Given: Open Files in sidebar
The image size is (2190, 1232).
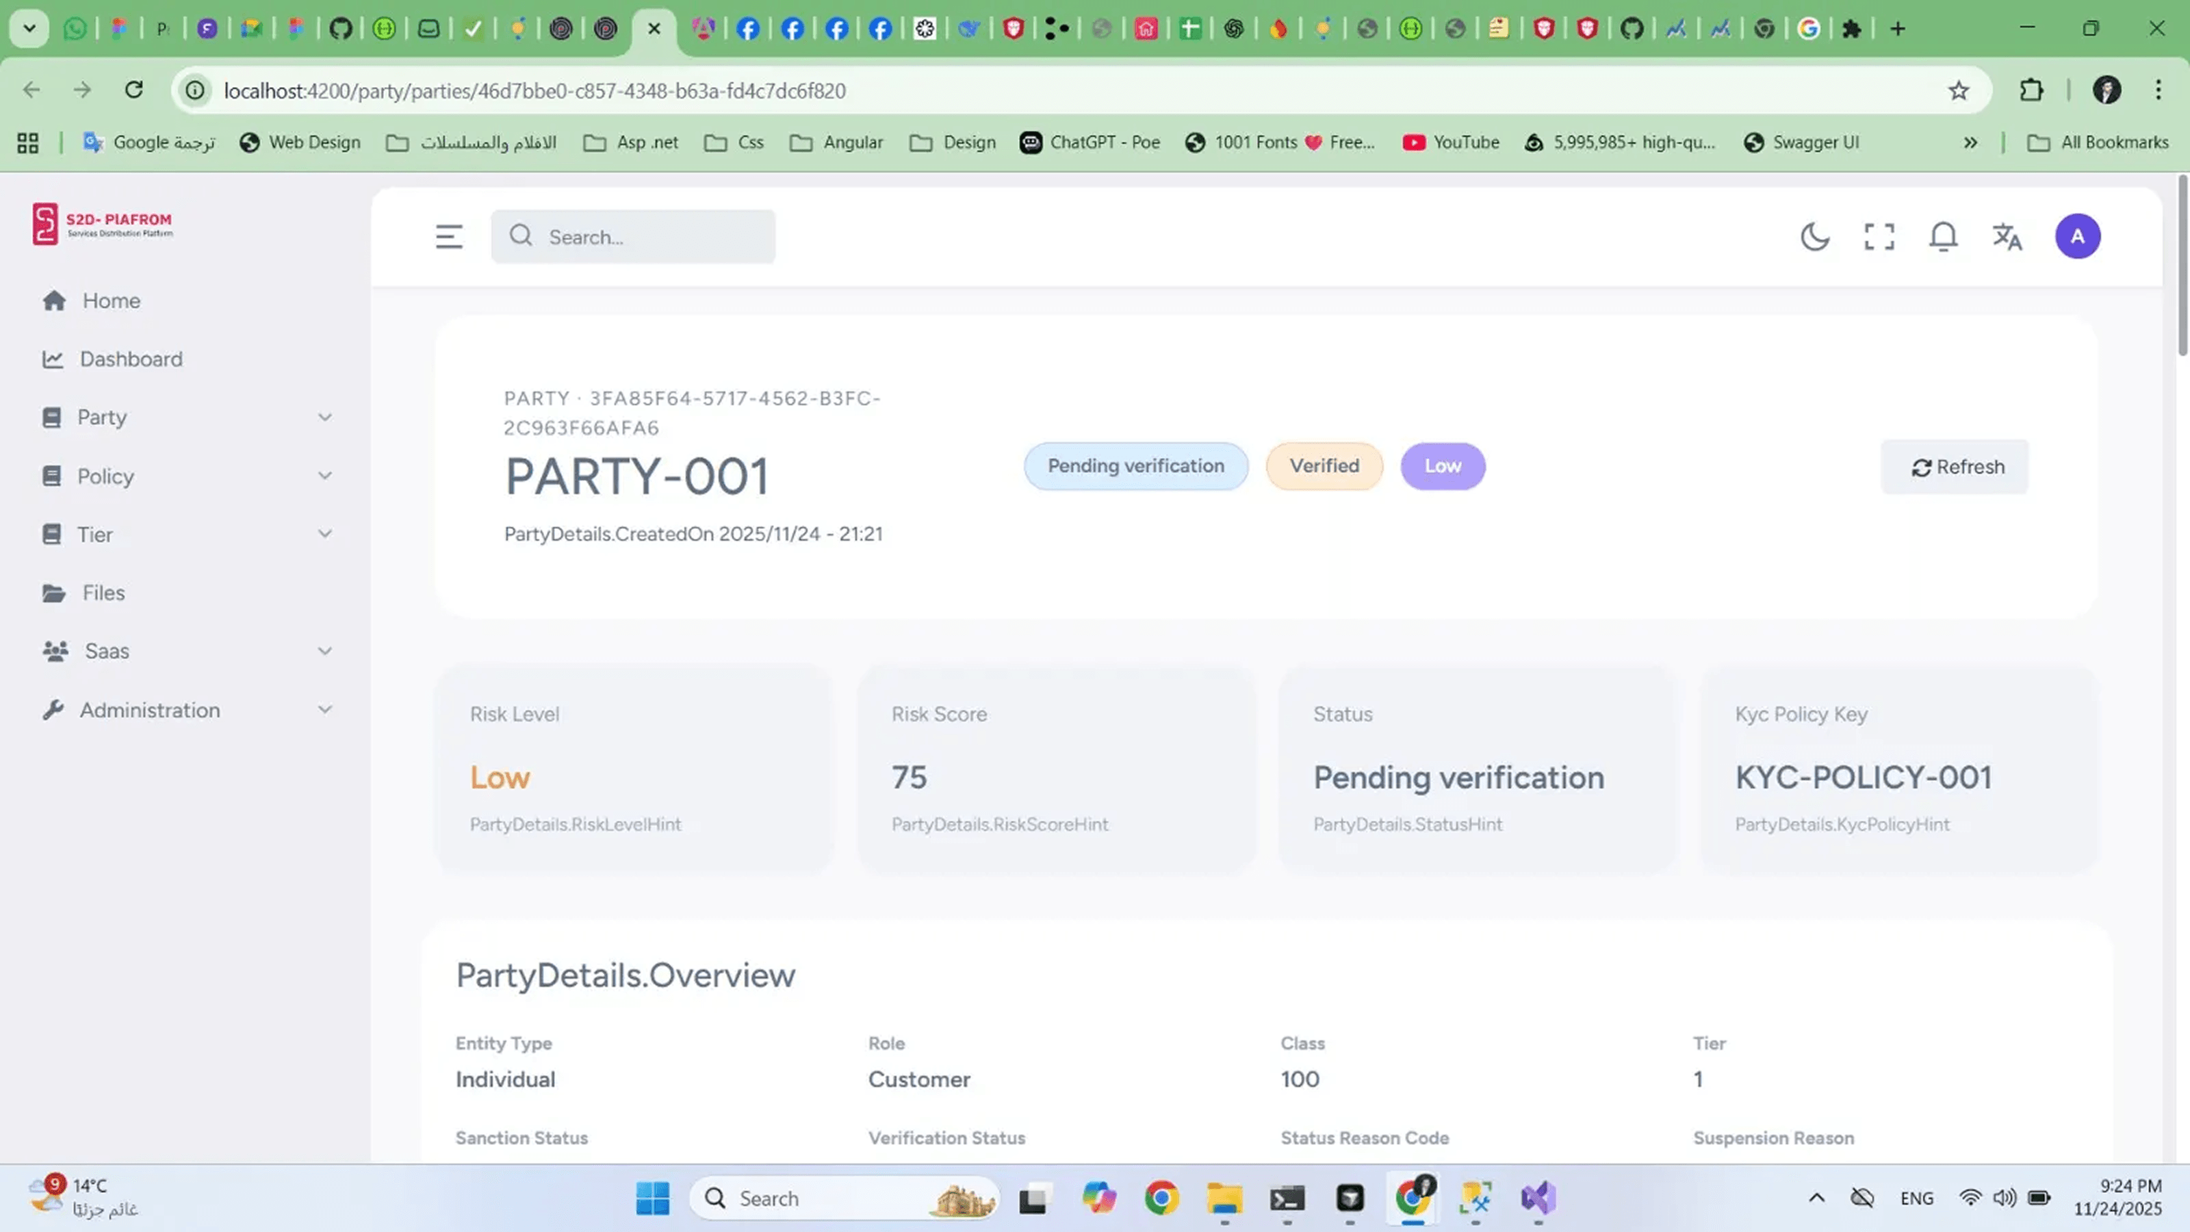Looking at the screenshot, I should pyautogui.click(x=103, y=593).
